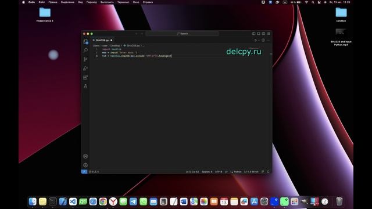This screenshot has height=209, width=372.
Task: Click Desktop in the breadcrumb path
Action: 115,45
